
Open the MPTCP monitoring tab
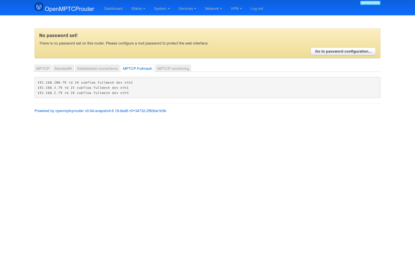tap(173, 68)
